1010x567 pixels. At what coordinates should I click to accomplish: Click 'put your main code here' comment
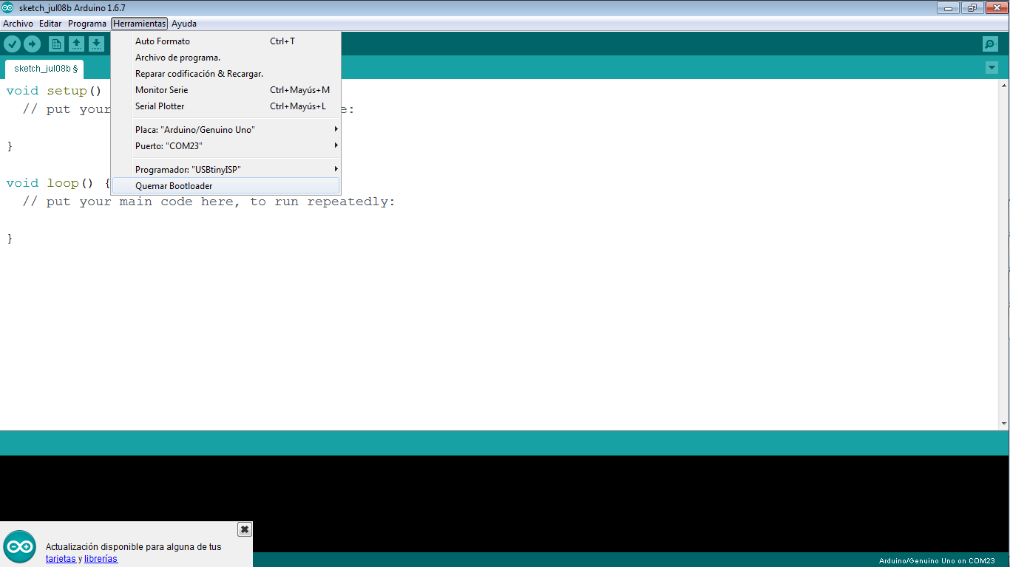[x=209, y=202]
